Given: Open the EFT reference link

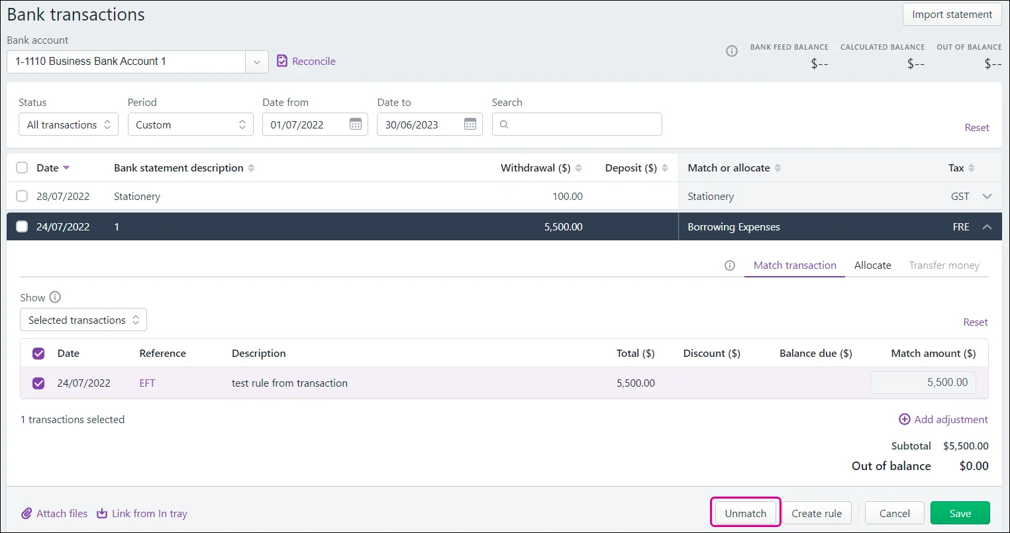Looking at the screenshot, I should pyautogui.click(x=147, y=383).
